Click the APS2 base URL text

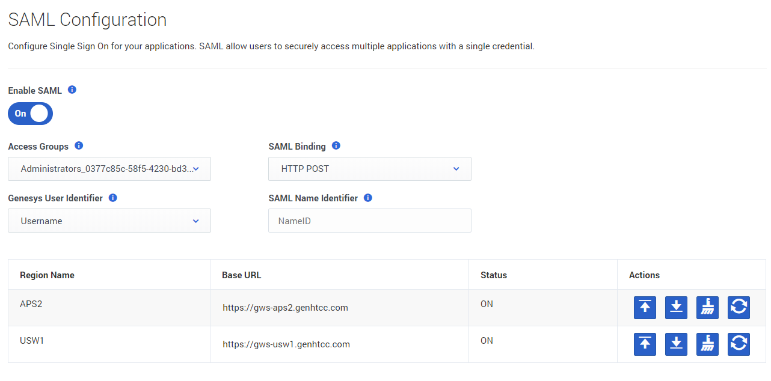[285, 308]
